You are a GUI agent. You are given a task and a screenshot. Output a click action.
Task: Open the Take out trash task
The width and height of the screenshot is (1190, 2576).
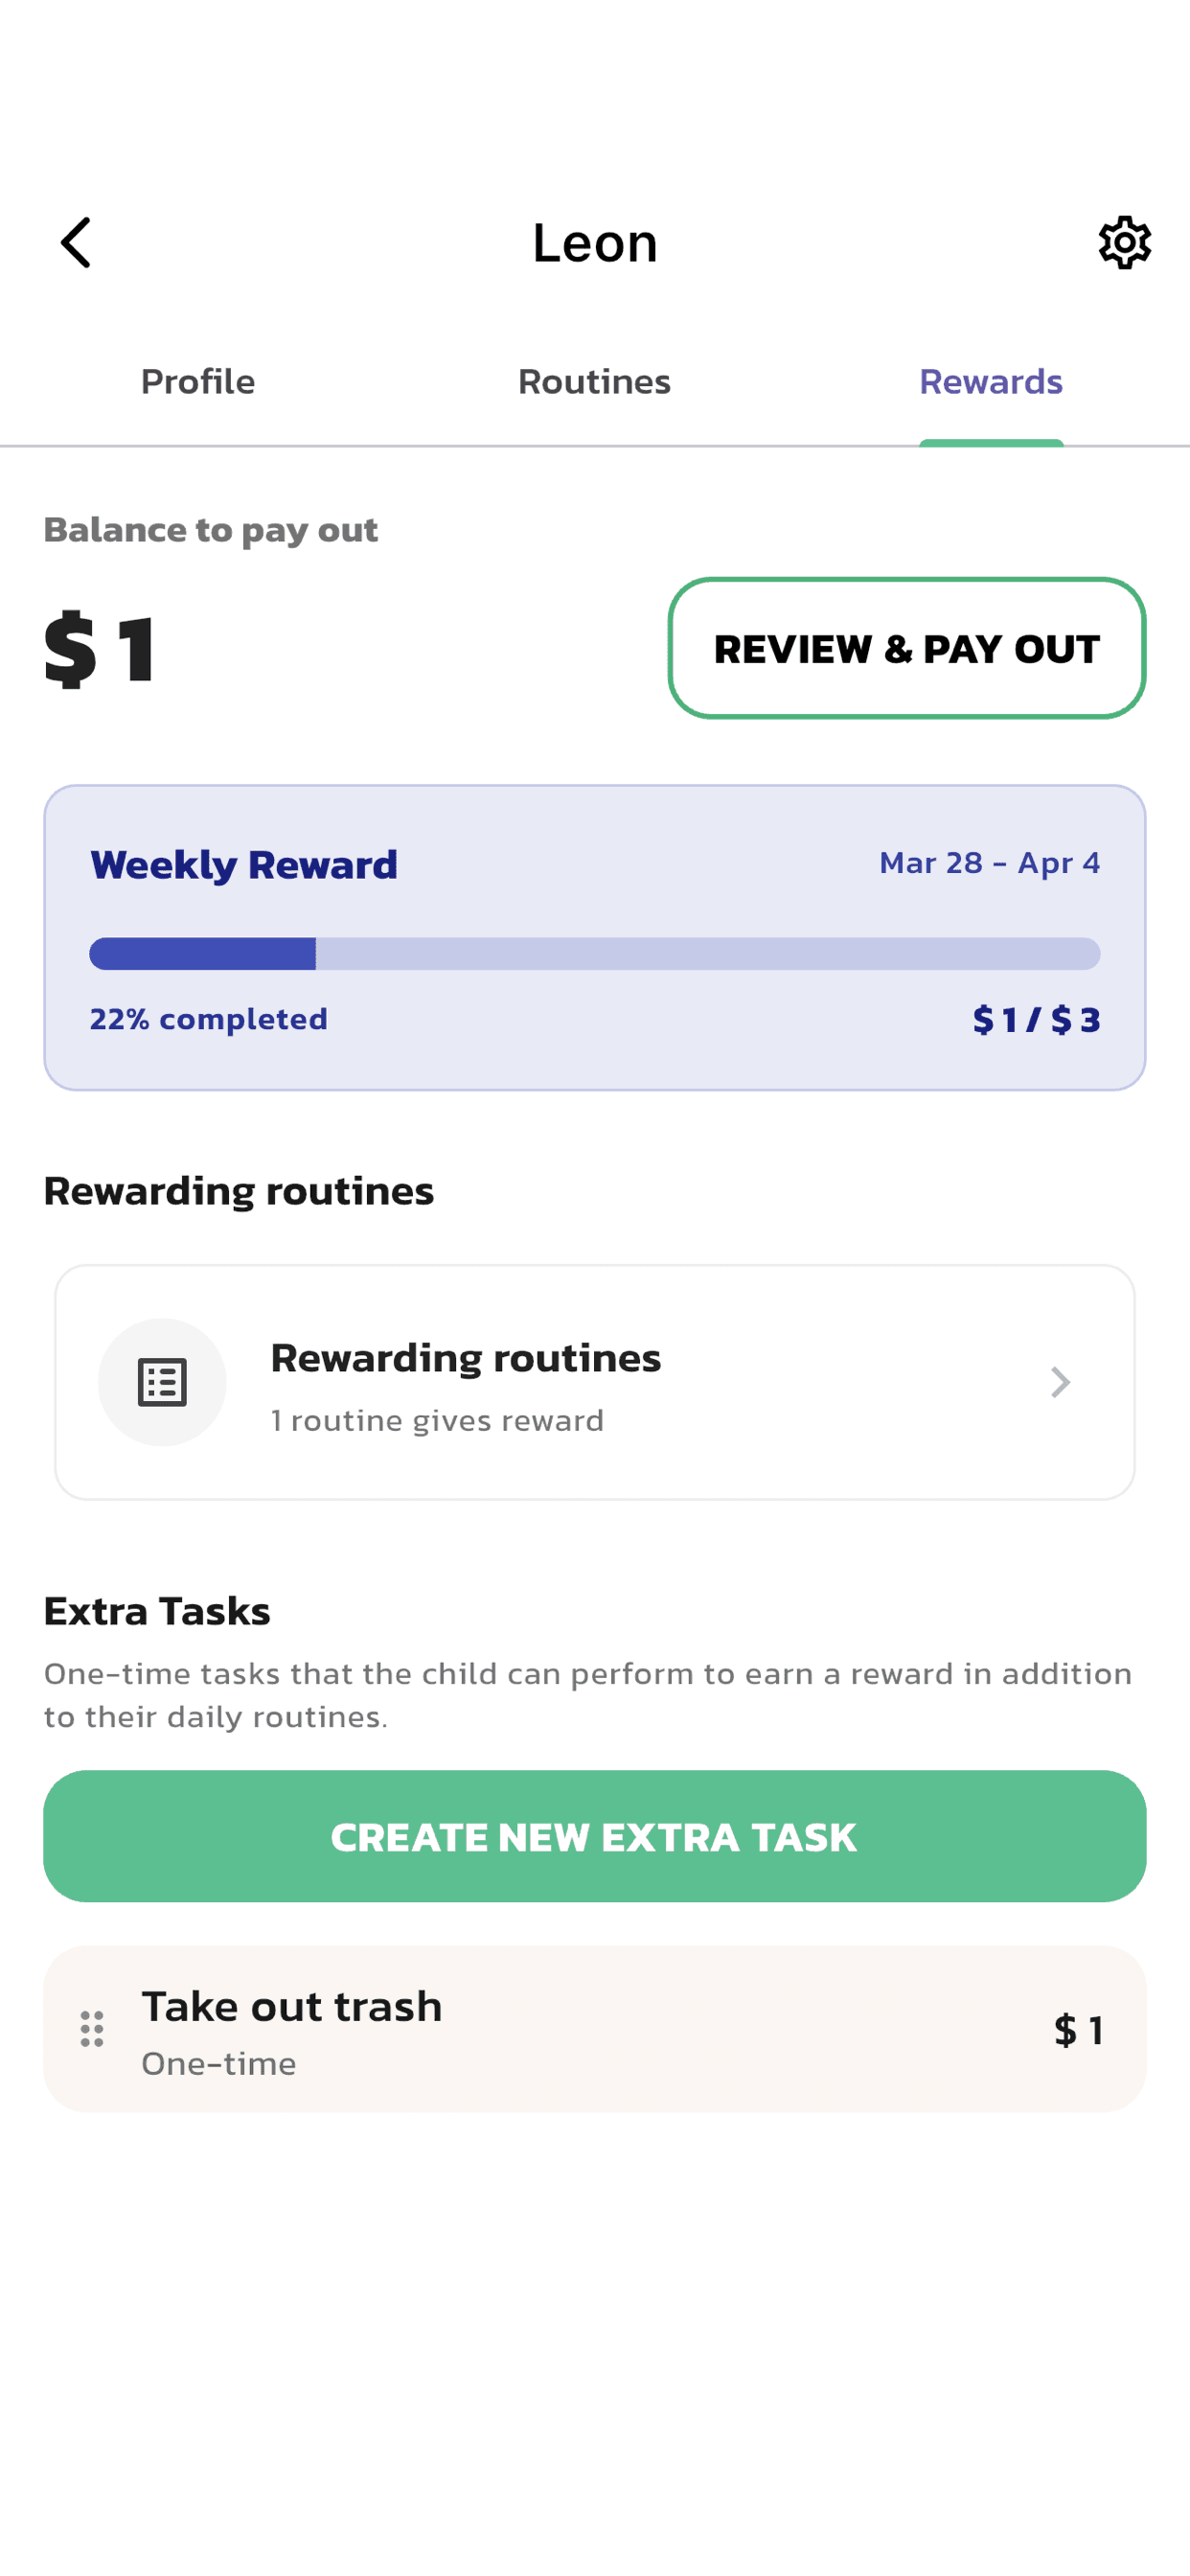[292, 2006]
